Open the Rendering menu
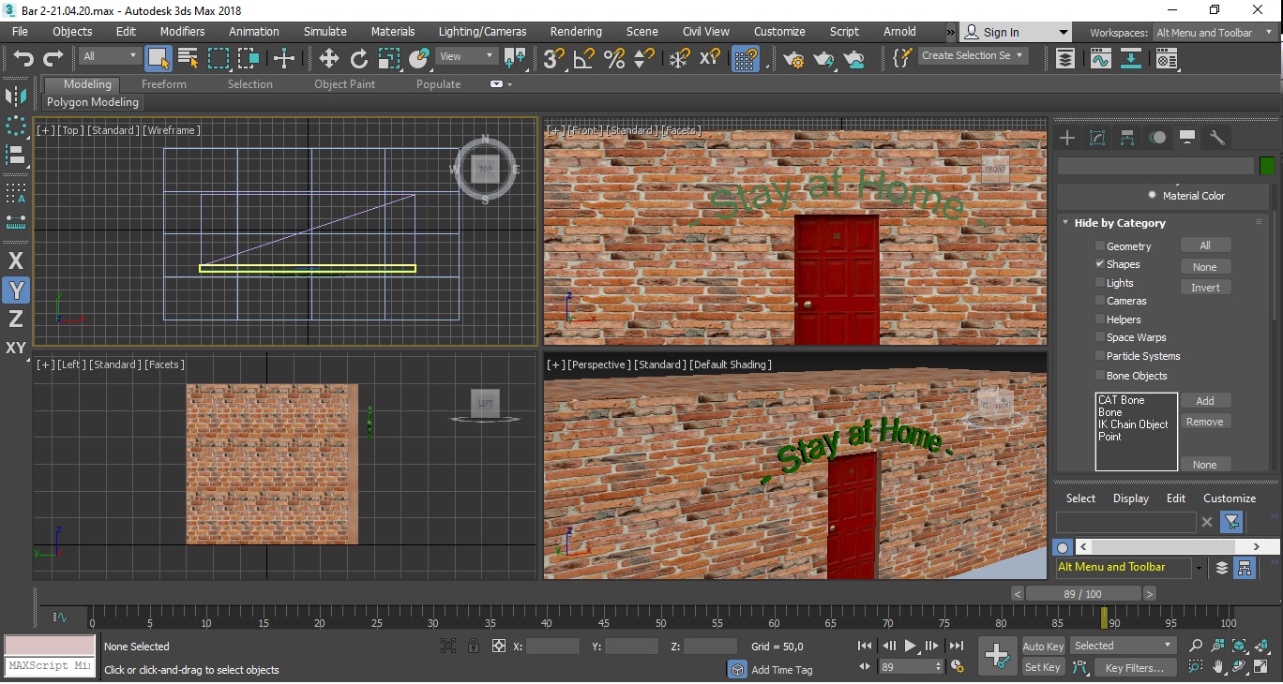This screenshot has height=684, width=1283. (x=576, y=31)
